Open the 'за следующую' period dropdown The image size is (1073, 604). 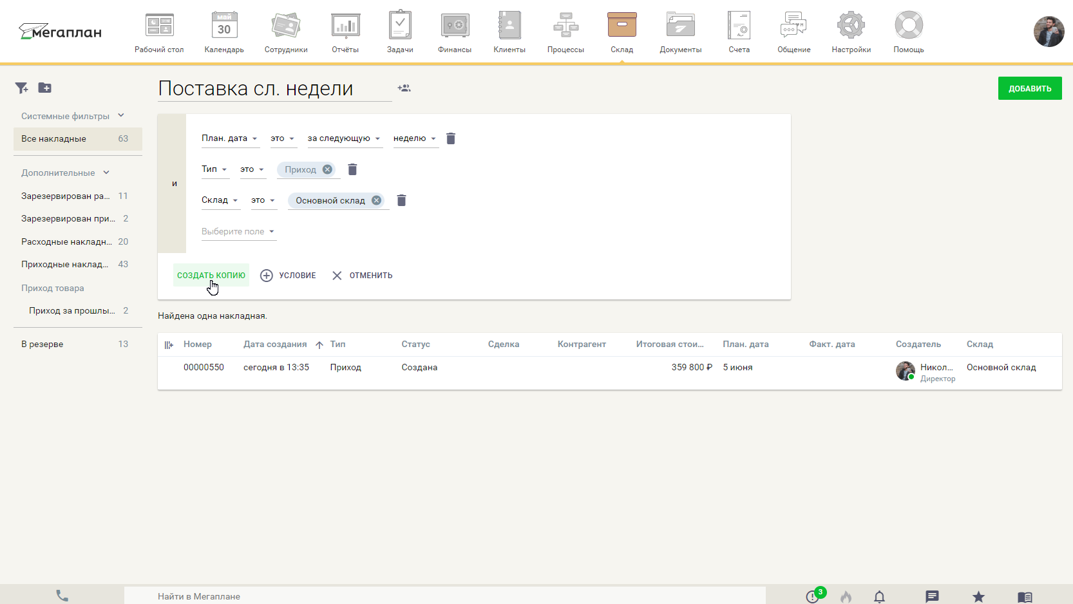coord(343,138)
